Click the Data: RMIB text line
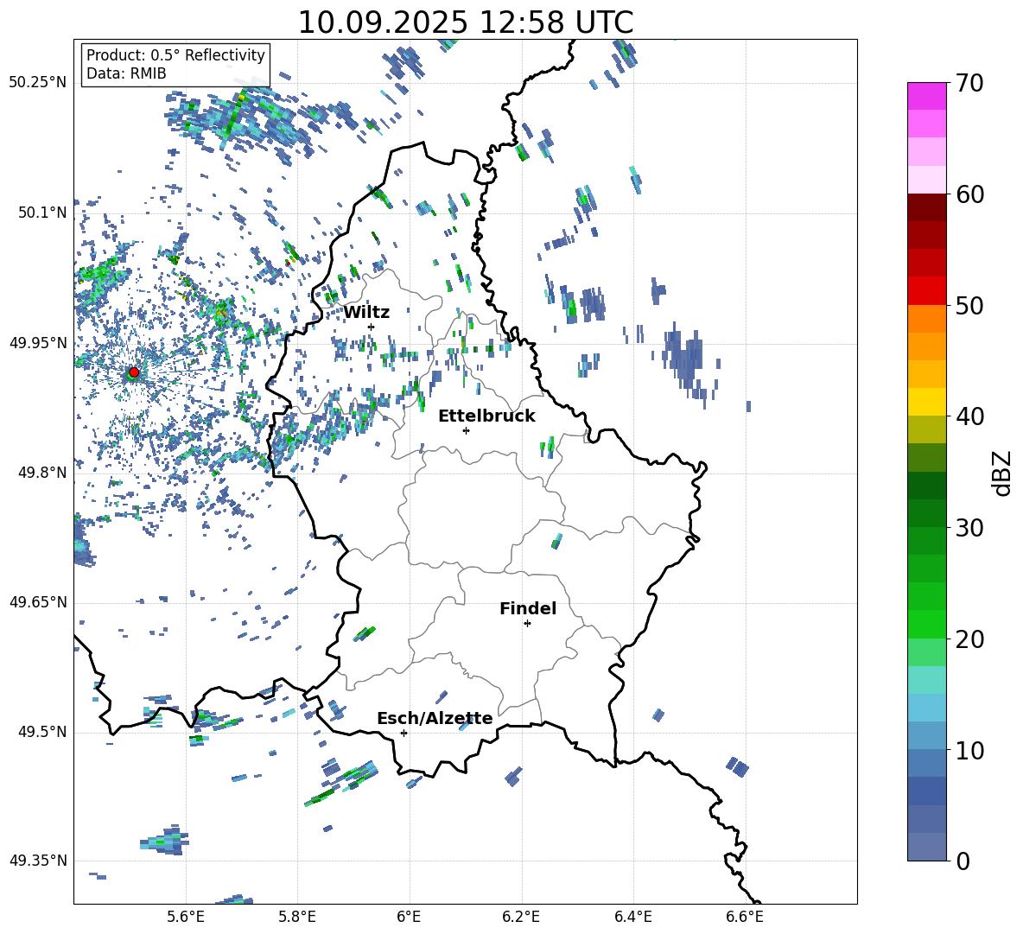The height and width of the screenshot is (934, 1023). click(126, 73)
